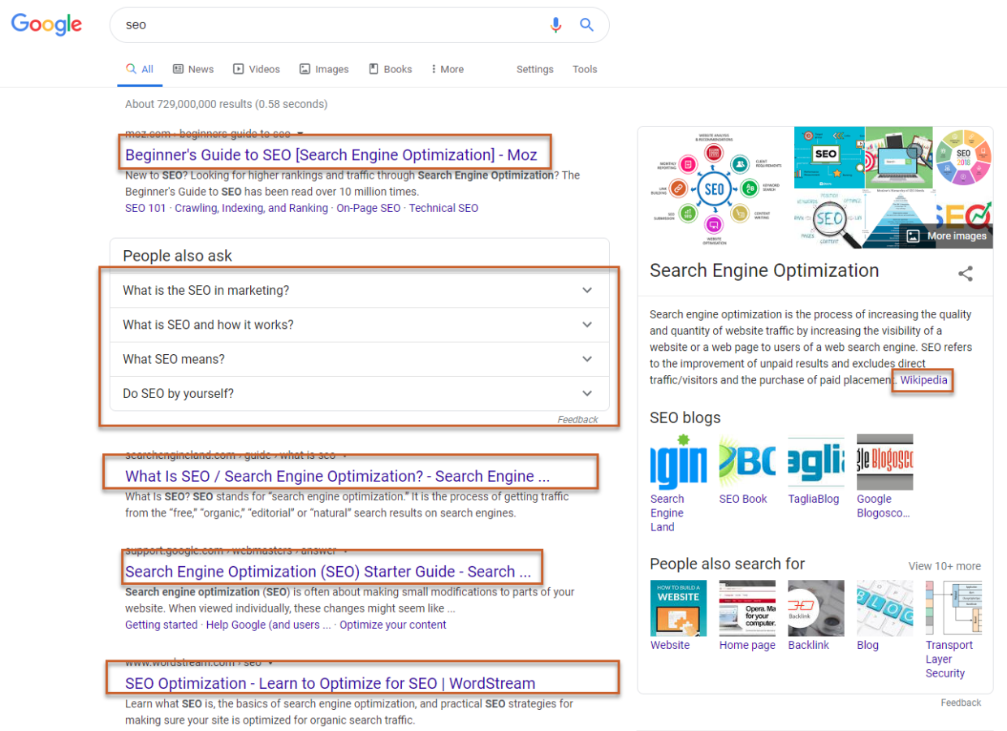Expand Do SEO by yourself? question
Screen dimensions: 1007x731
click(x=359, y=394)
